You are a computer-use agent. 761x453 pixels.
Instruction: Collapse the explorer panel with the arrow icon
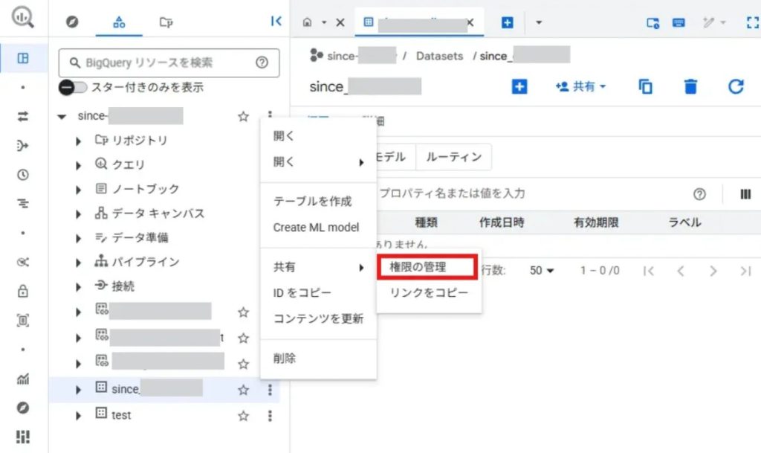(276, 22)
